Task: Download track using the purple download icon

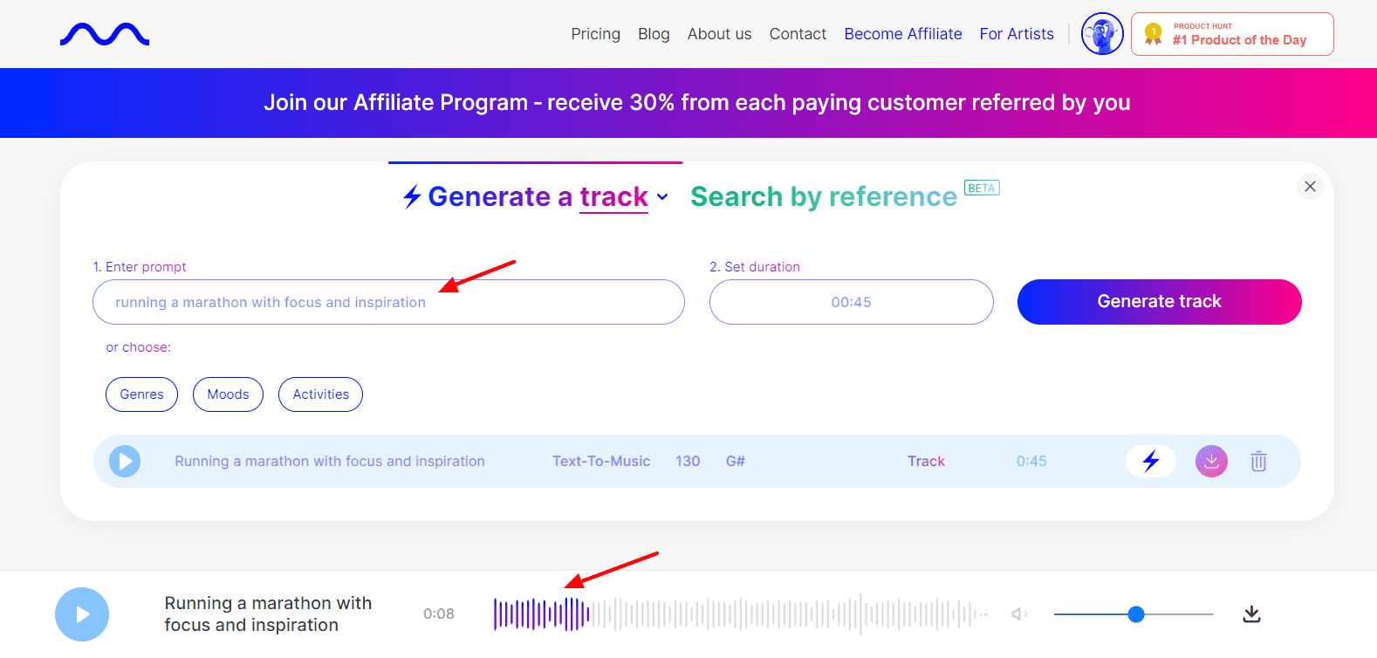Action: pyautogui.click(x=1211, y=461)
